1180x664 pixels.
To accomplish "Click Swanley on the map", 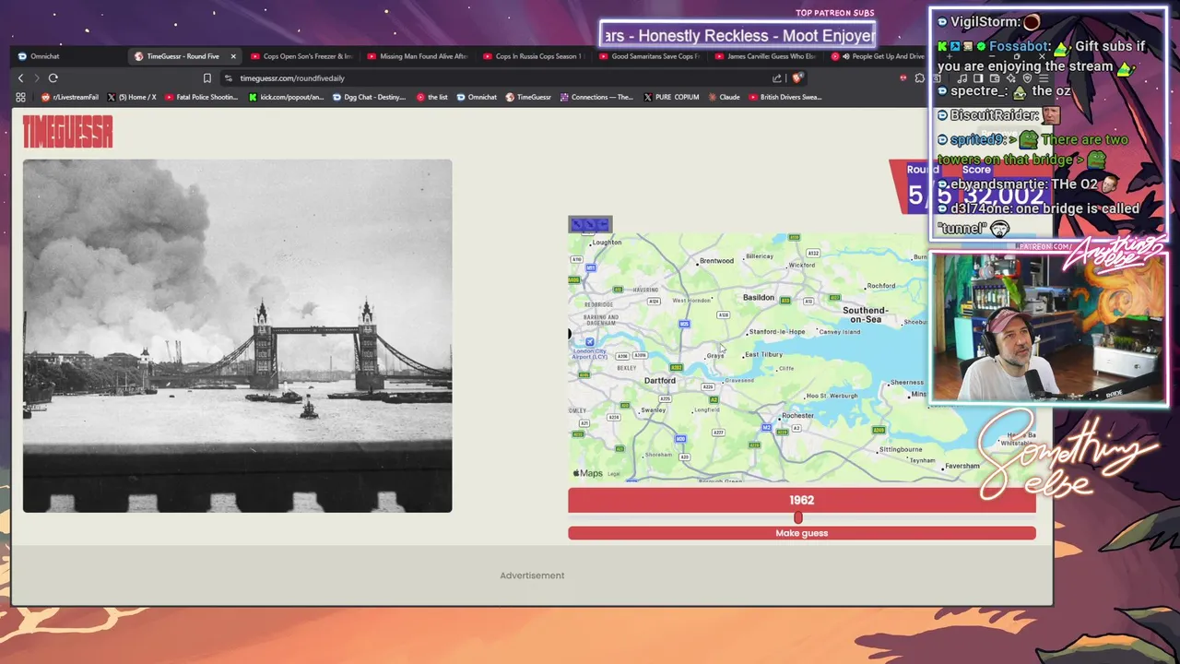I will (x=653, y=409).
